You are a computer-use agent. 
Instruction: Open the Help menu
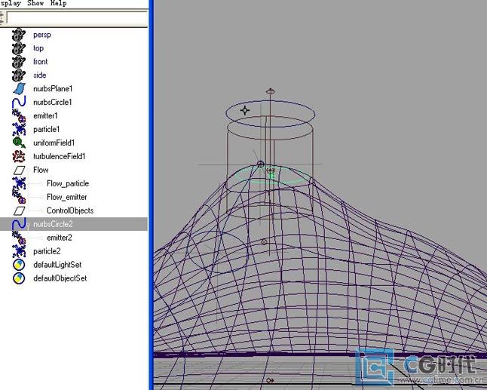click(x=58, y=3)
